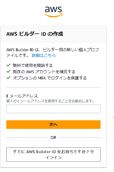Click checkmark beside オプションの MFA line
The image size is (114, 172).
[x=8, y=78]
